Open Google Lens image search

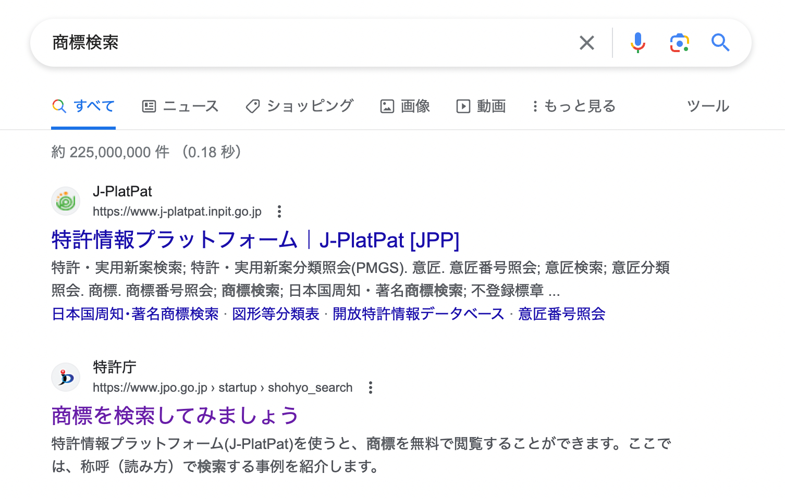(678, 43)
